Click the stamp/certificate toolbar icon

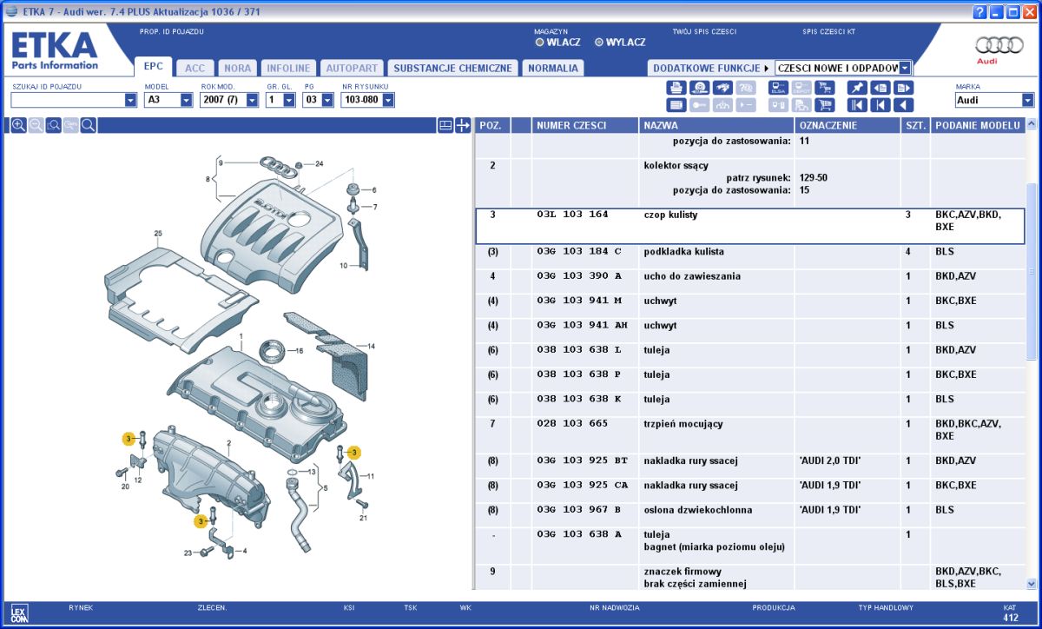coord(699,88)
